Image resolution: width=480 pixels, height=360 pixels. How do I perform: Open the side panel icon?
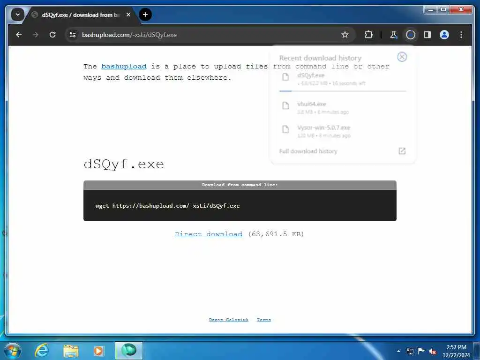coord(427,35)
